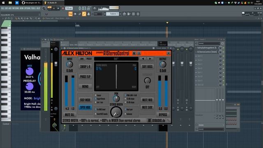Click the BYPASS button
This screenshot has width=263, height=148.
(x=163, y=115)
